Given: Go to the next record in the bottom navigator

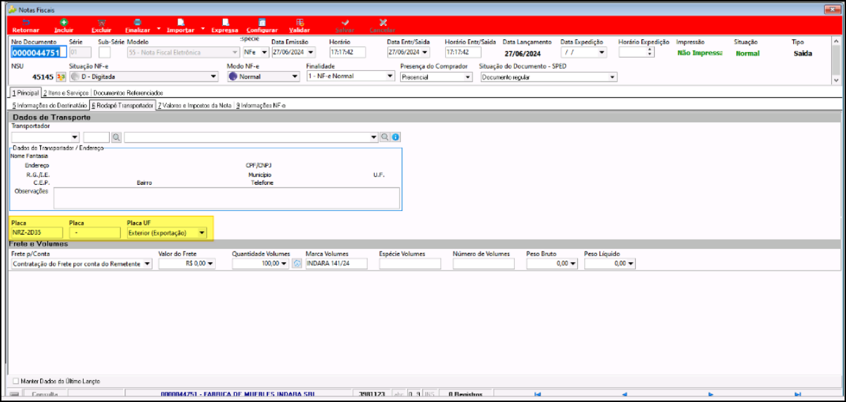Looking at the screenshot, I should point(711,395).
